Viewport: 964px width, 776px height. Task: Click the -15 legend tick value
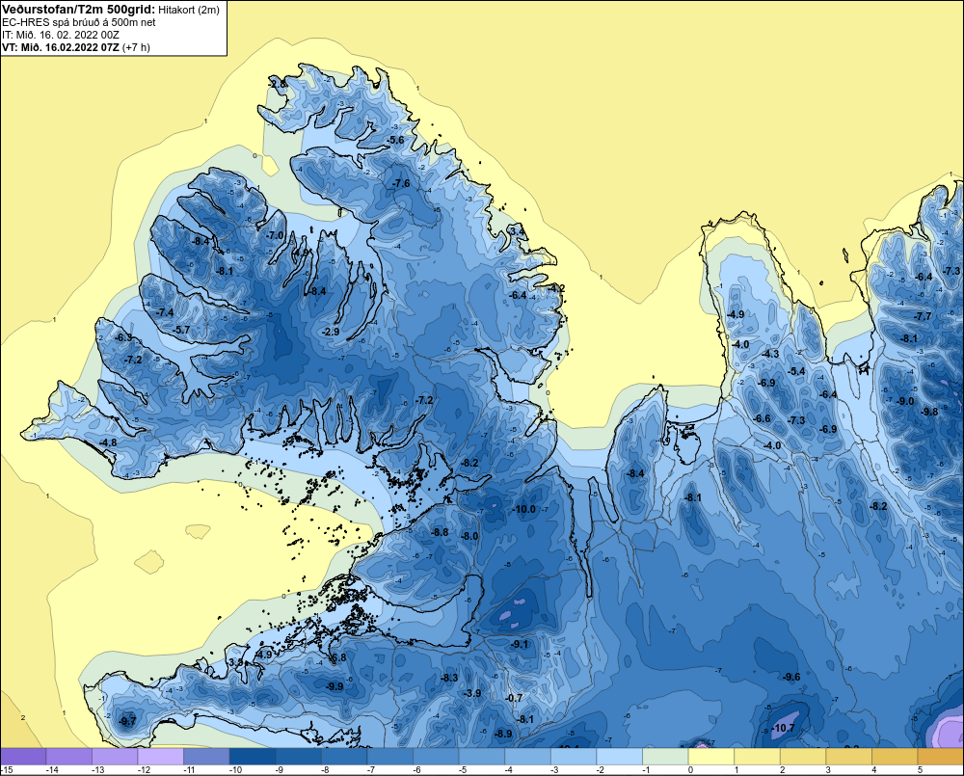tap(7, 770)
